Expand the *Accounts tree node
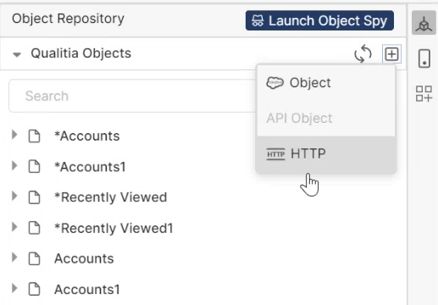This screenshot has height=305, width=438. 14,135
